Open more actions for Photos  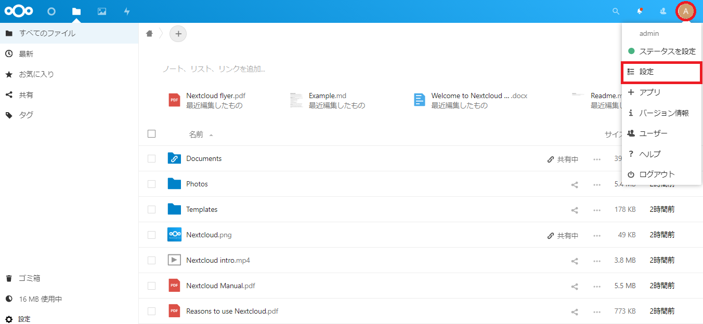[597, 184]
